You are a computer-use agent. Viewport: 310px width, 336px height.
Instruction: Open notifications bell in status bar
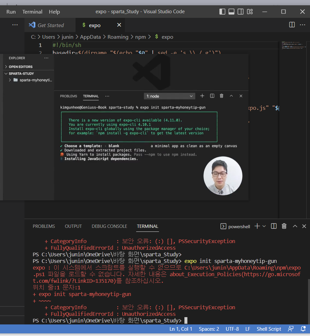pos(303,329)
